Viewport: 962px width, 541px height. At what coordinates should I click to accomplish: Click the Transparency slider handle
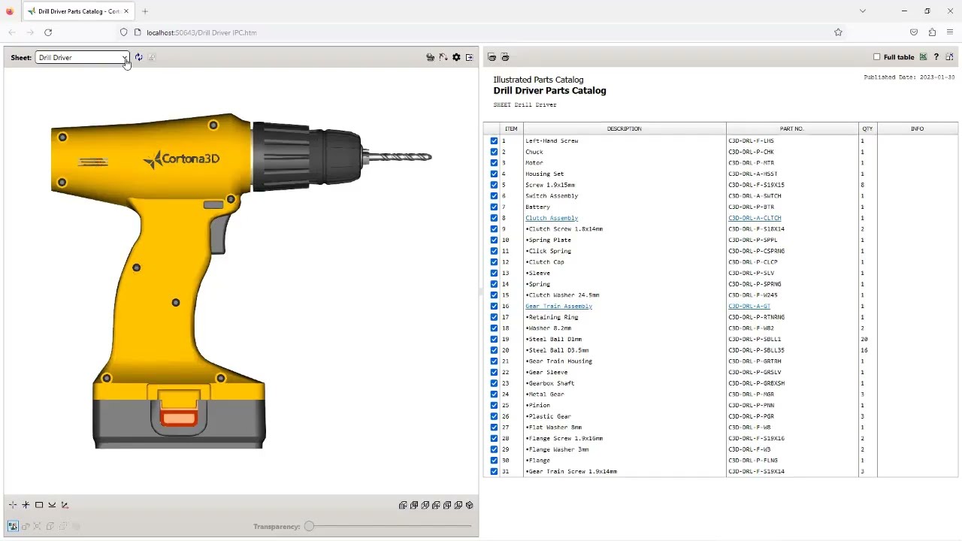(309, 526)
